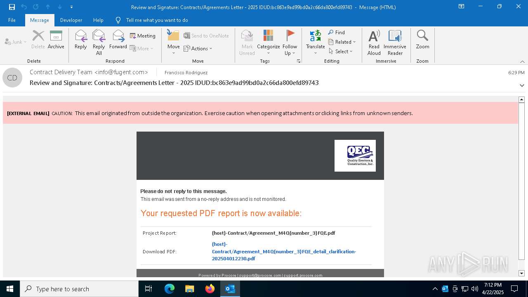The height and width of the screenshot is (297, 528).
Task: Click the Redo icon in quick access toolbar
Action: point(36,7)
